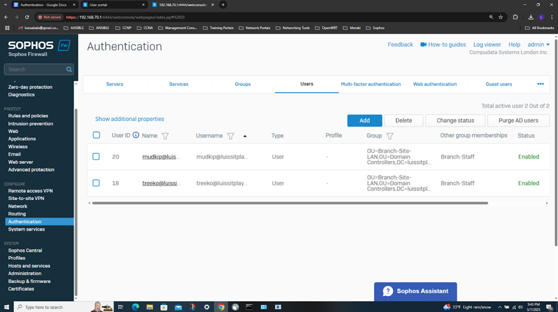558x312 pixels.
Task: Open Chrome from taskbar
Action: click(221, 307)
